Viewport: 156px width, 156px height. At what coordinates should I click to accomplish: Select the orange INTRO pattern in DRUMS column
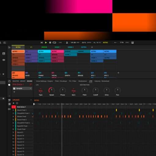point(18,51)
